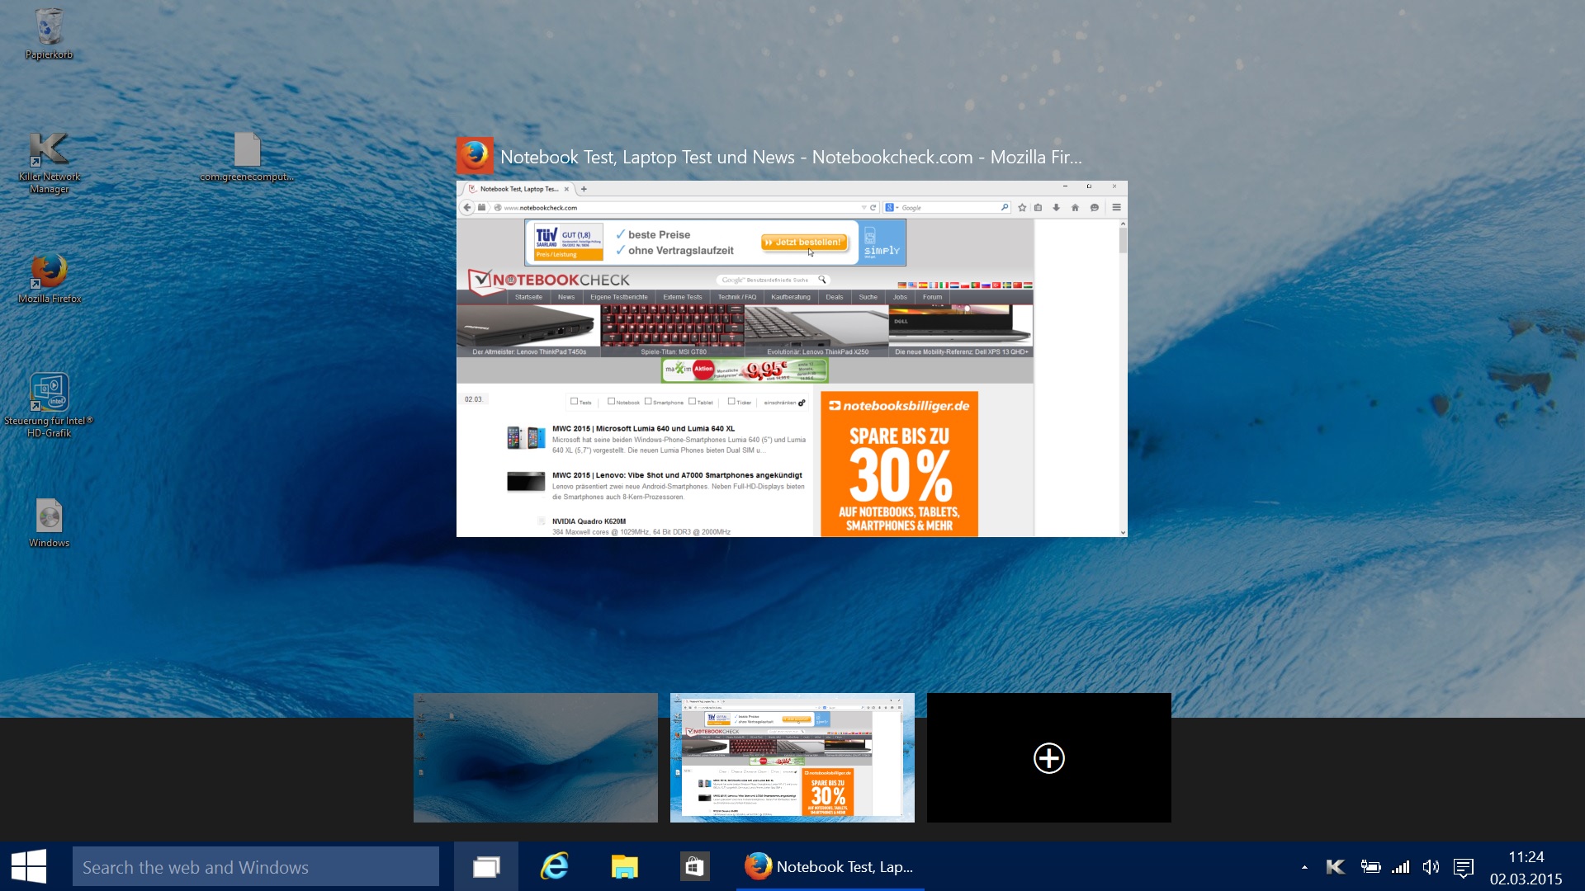Check the Tests filter checkbox
Image resolution: width=1585 pixels, height=891 pixels.
click(x=574, y=402)
